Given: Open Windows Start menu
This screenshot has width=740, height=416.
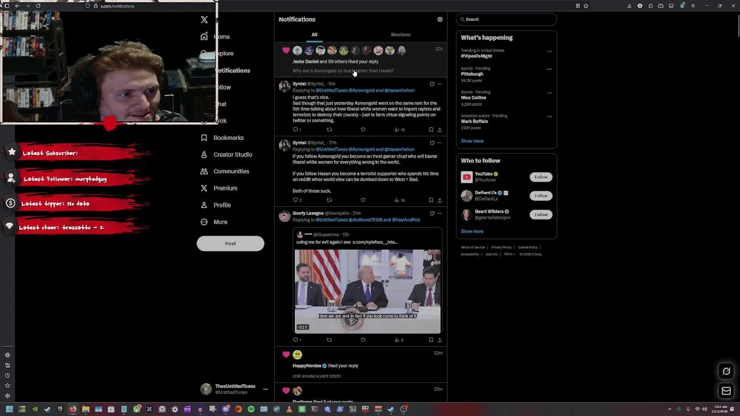Looking at the screenshot, I should [x=9, y=409].
